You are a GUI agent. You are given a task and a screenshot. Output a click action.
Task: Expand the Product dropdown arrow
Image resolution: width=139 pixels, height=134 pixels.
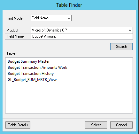[x=130, y=31]
